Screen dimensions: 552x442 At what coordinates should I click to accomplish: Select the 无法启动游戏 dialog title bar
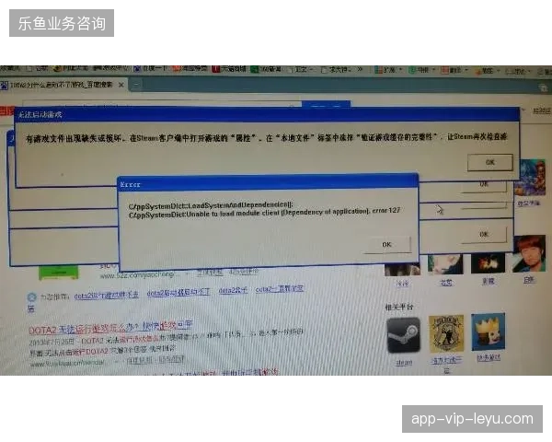267,114
